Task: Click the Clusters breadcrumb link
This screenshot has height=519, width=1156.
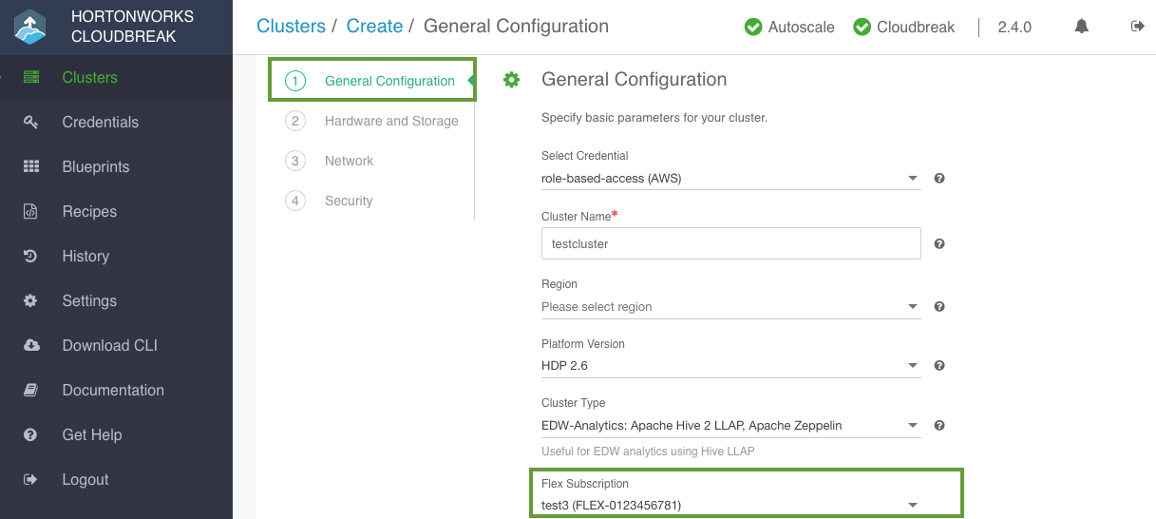Action: point(291,27)
